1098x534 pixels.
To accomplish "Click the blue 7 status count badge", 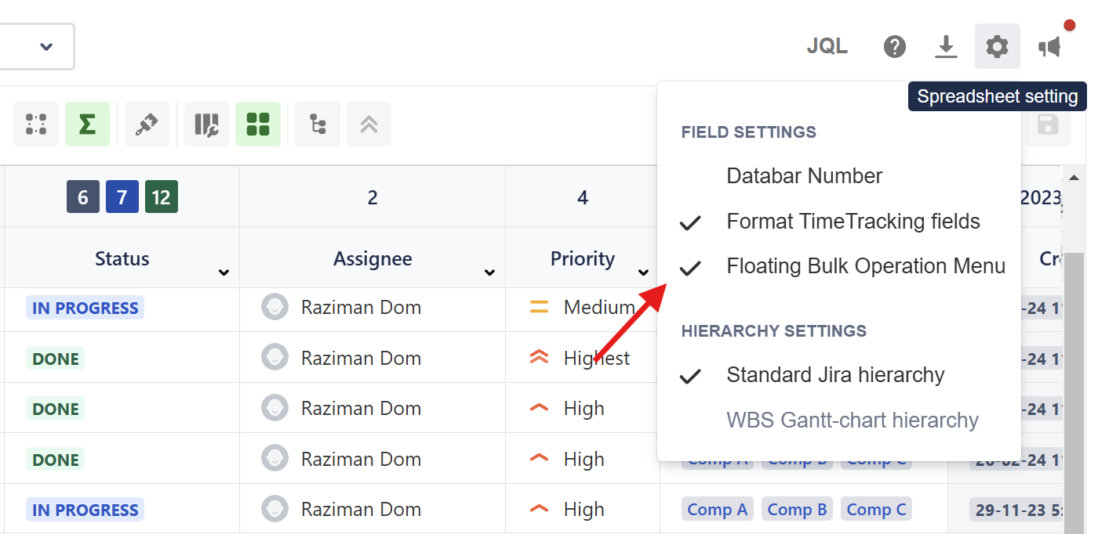I will pyautogui.click(x=122, y=197).
